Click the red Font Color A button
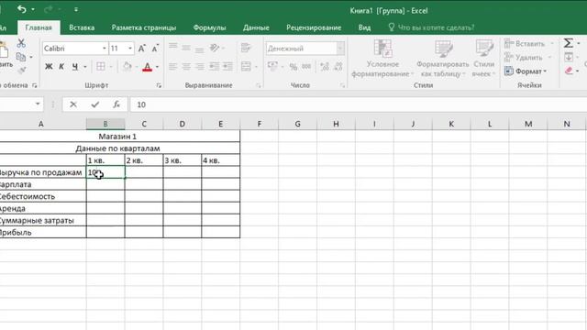Image resolution: width=587 pixels, height=330 pixels. pyautogui.click(x=147, y=67)
